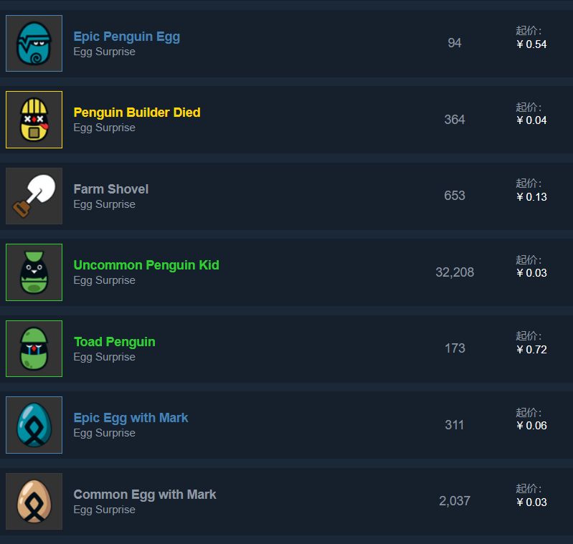Click the Epic Penguin Egg item icon
Screen dimensions: 573x544
tap(34, 44)
